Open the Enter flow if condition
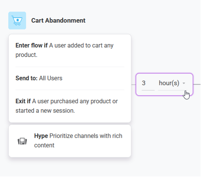Viewport: 201px width, 177px height. click(x=70, y=50)
